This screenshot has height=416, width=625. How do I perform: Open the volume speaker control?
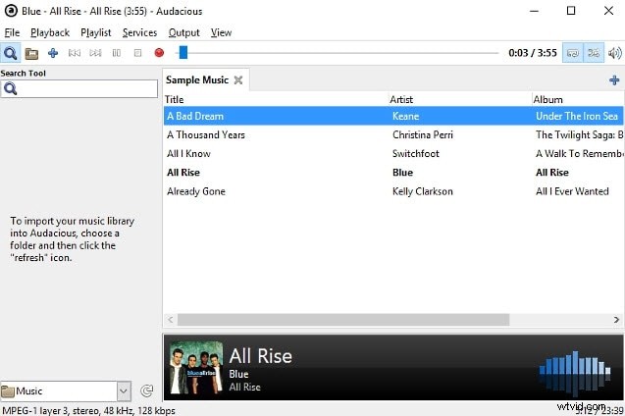click(x=614, y=53)
